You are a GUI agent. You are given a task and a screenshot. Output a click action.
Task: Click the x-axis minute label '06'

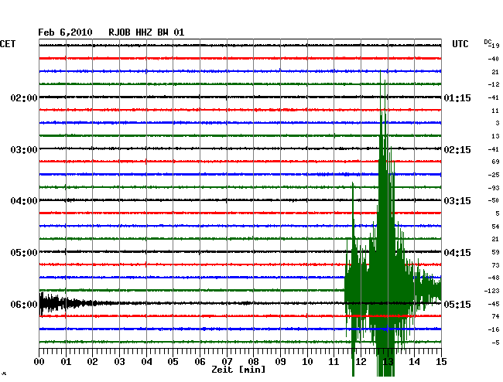[x=200, y=362]
